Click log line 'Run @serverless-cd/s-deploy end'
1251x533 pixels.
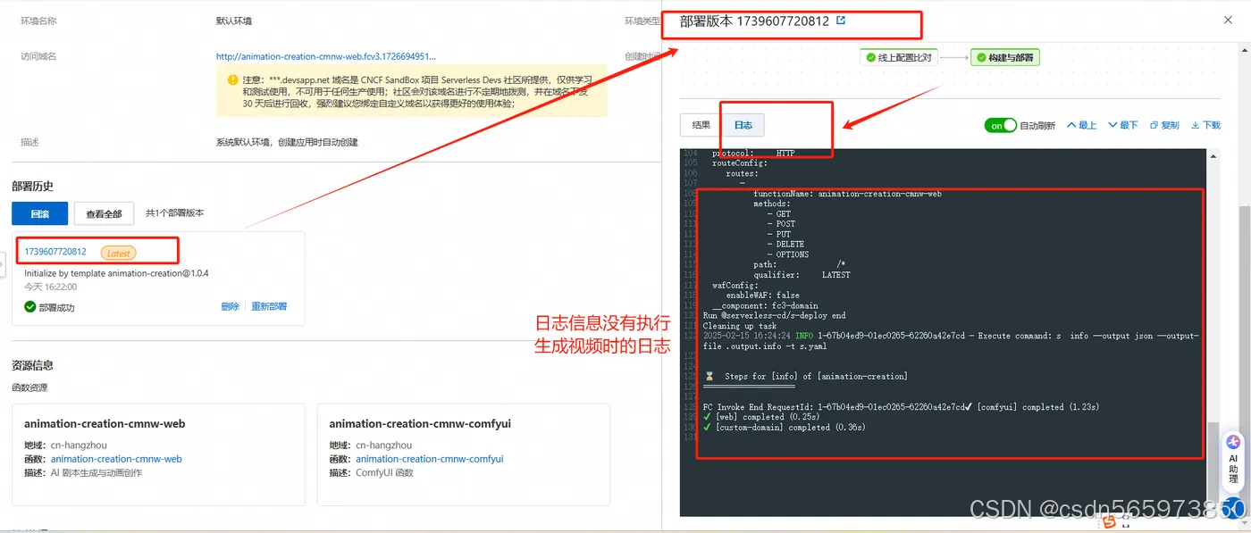[x=775, y=315]
